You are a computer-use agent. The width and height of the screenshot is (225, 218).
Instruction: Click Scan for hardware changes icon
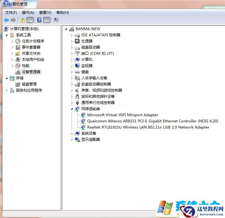click(56, 20)
